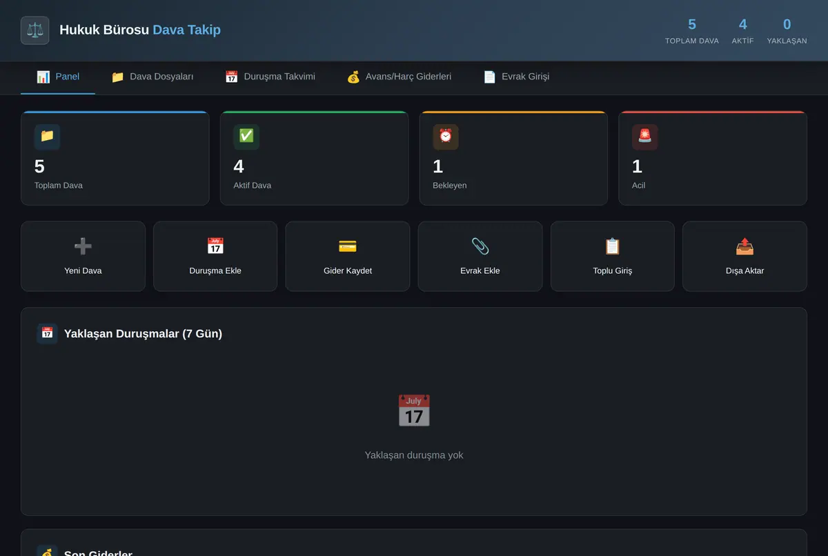The height and width of the screenshot is (556, 828).
Task: Select the Acil label on its card
Action: pos(639,186)
